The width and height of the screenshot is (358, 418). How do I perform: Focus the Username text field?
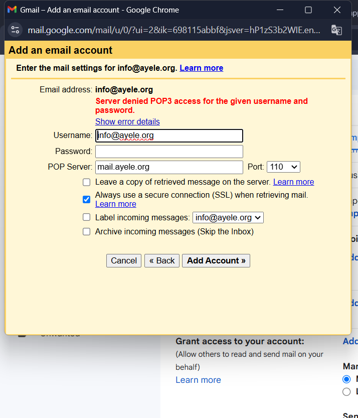pyautogui.click(x=169, y=135)
